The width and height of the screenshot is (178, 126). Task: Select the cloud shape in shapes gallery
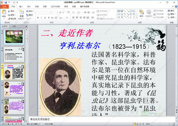119,17
